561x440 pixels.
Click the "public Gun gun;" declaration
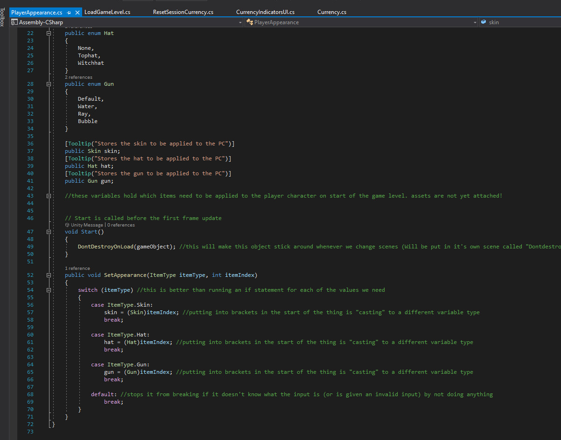(x=89, y=181)
